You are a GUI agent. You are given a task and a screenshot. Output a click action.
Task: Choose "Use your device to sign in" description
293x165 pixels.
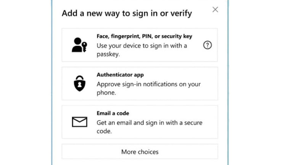click(x=142, y=46)
